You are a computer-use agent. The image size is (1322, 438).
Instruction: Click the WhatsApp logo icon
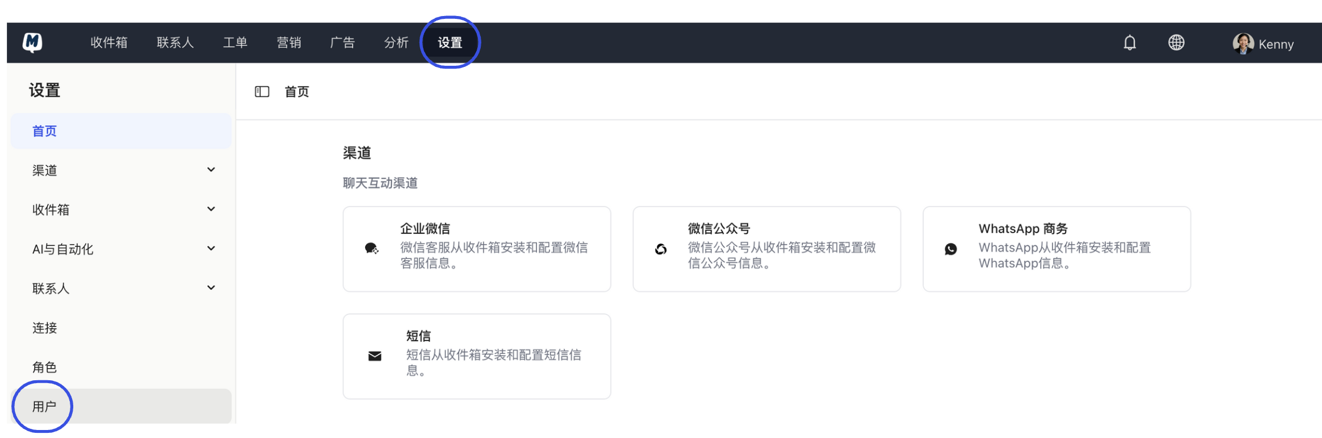coord(951,249)
